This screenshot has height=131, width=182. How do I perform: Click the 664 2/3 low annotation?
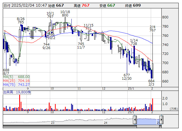(x=151, y=83)
